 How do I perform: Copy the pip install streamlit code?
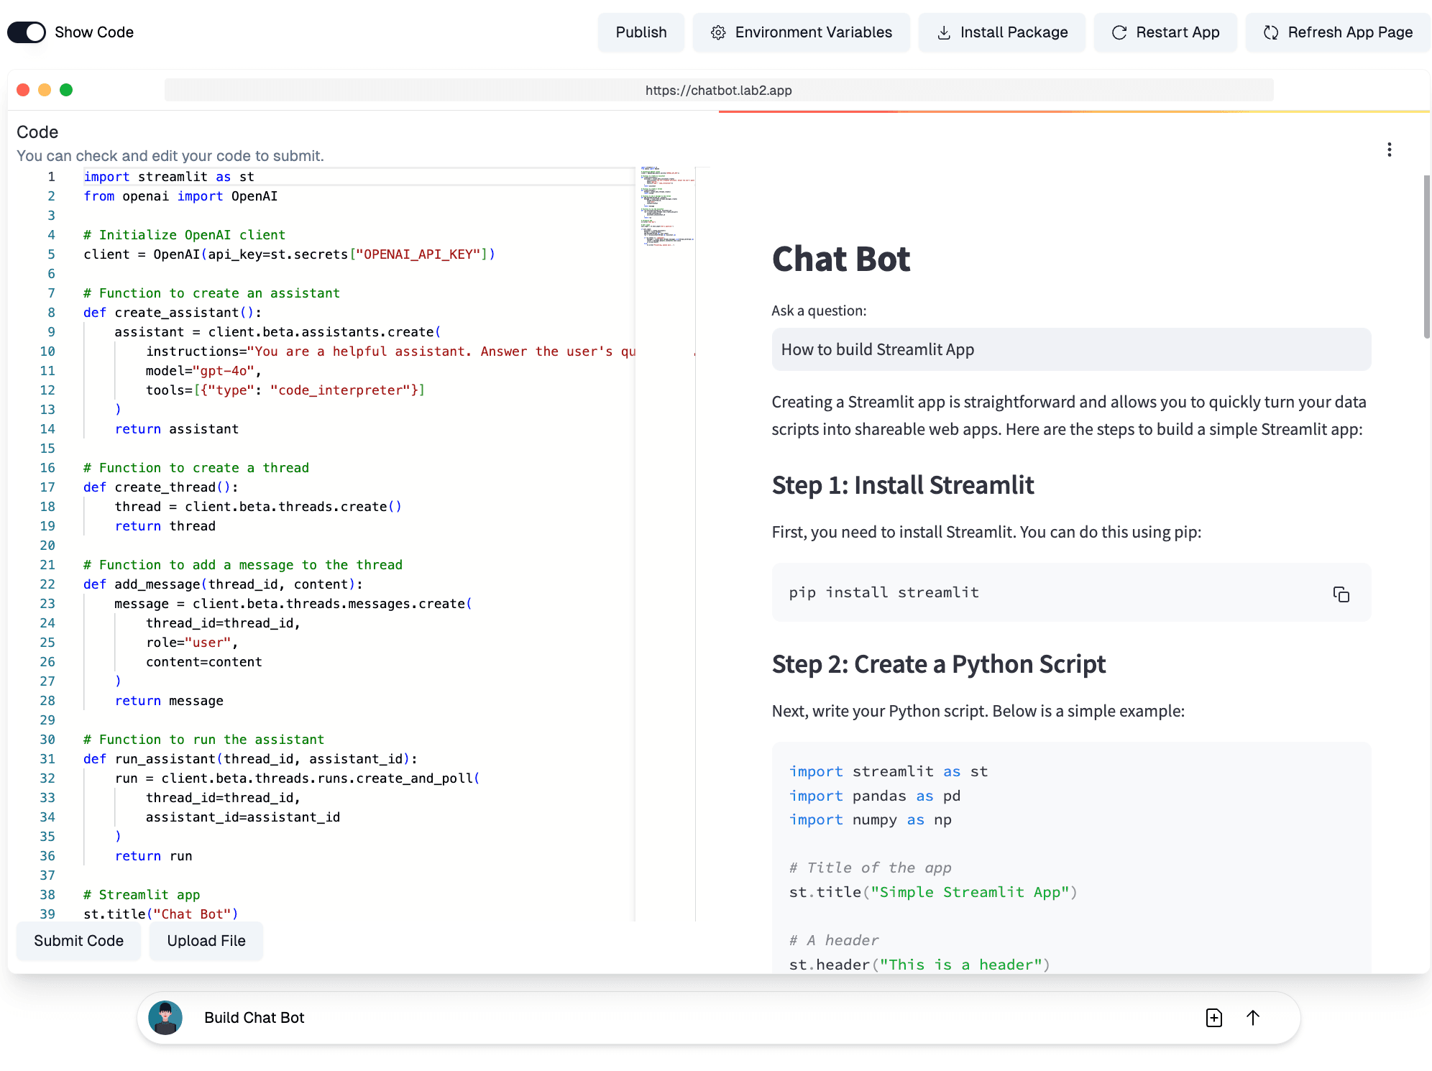1341,594
